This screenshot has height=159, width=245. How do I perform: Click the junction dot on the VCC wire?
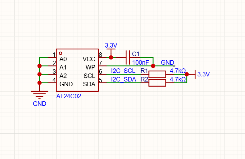pyautogui.click(x=111, y=57)
